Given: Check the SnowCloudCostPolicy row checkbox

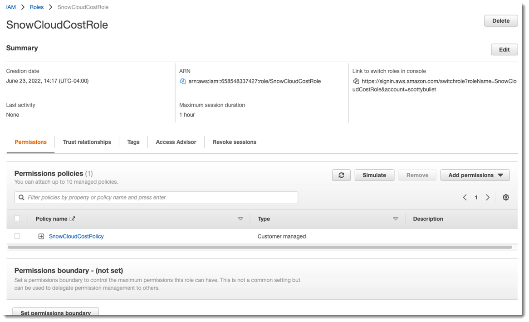Looking at the screenshot, I should (17, 236).
